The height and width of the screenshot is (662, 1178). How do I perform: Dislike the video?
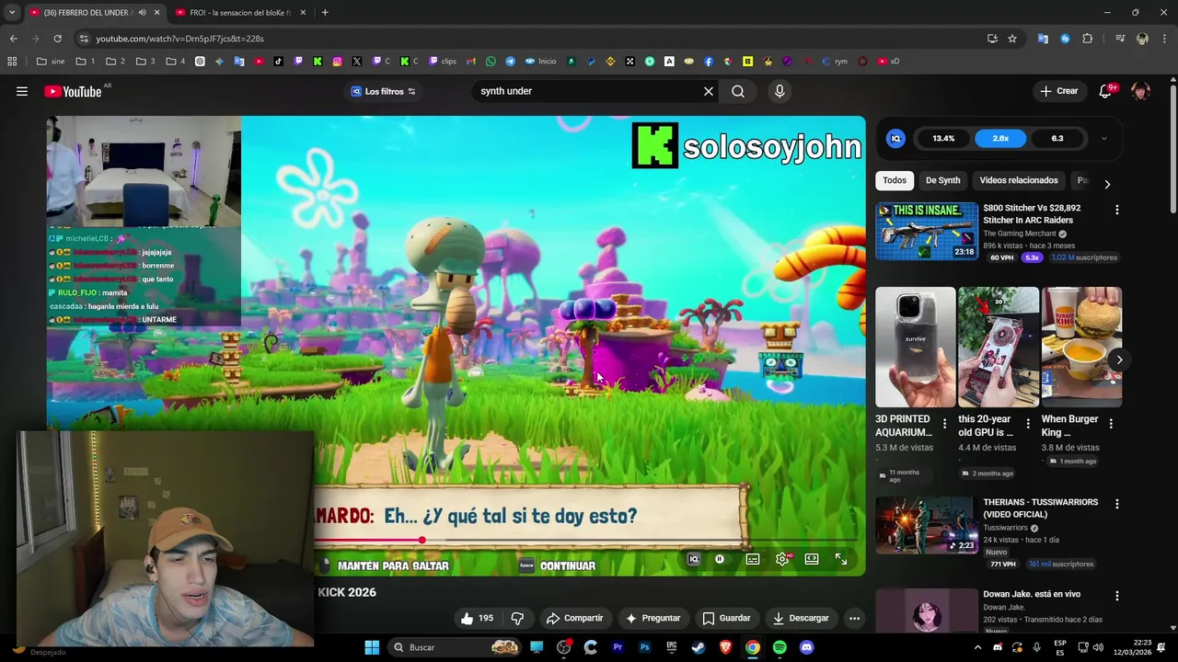[x=517, y=618]
